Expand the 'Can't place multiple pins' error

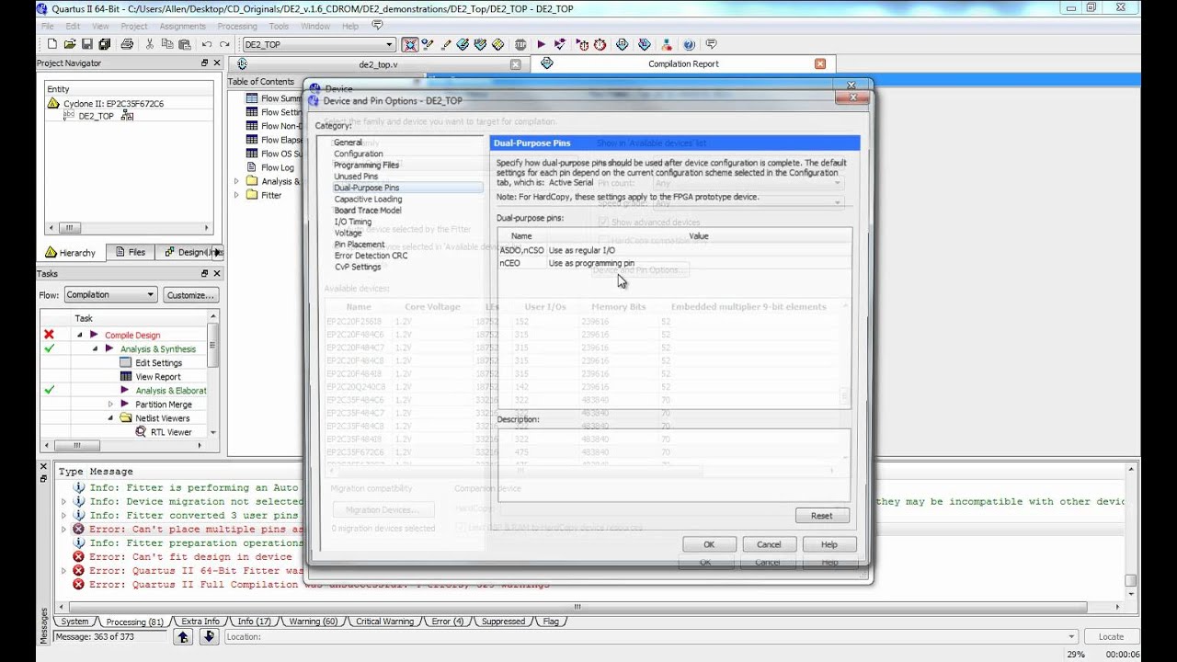[x=63, y=530]
